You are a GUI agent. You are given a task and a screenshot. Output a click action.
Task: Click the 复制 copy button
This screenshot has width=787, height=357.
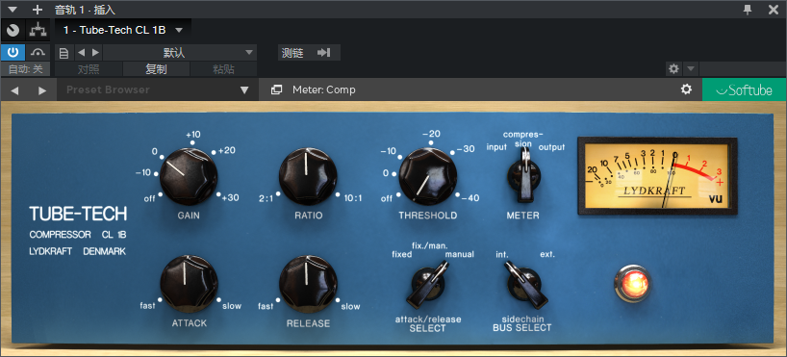pyautogui.click(x=156, y=69)
